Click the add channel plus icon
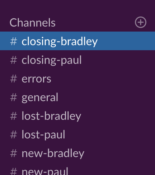The width and height of the screenshot is (155, 175). (x=141, y=22)
